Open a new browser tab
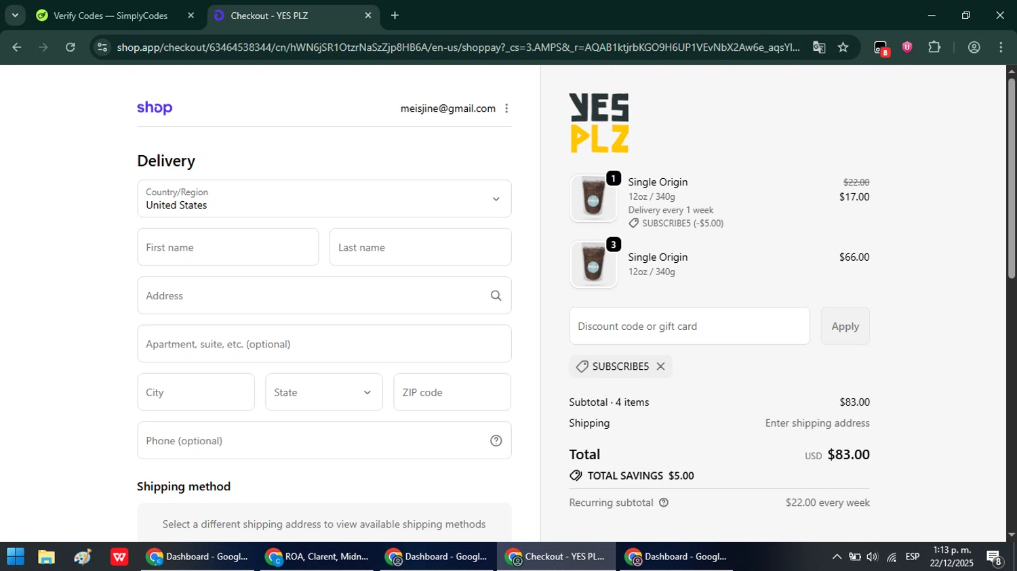The width and height of the screenshot is (1017, 571). pos(395,16)
